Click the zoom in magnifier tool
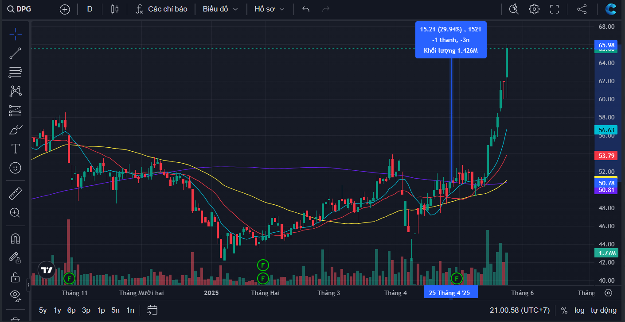 coord(16,213)
